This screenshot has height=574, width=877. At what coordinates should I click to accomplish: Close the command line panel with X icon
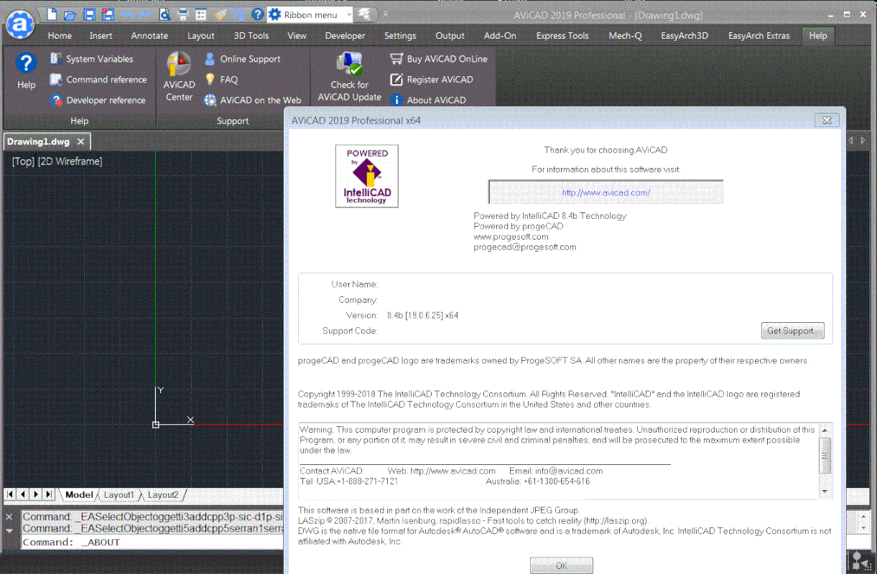(x=9, y=517)
